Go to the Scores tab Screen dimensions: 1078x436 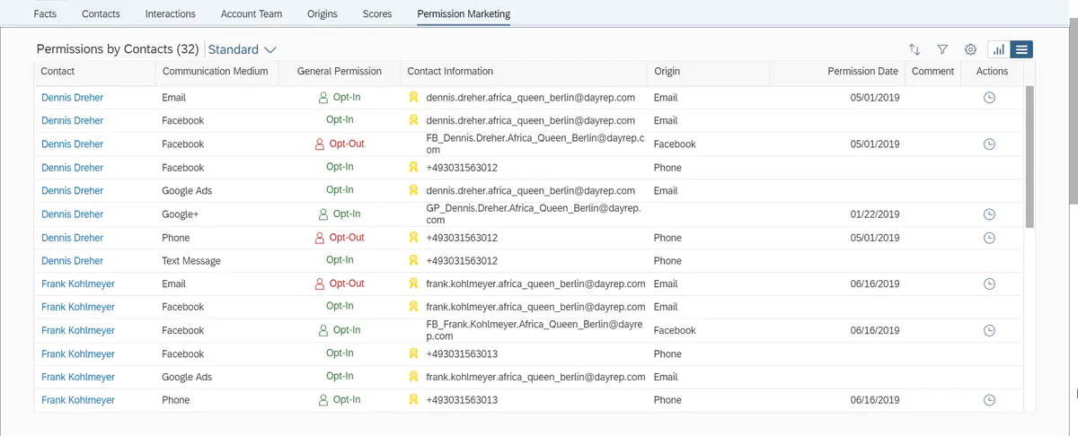377,14
